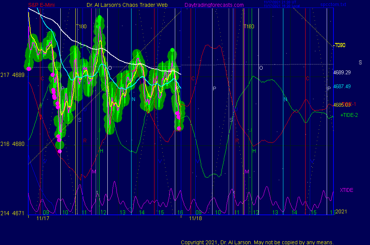Viewport: 370px width, 245px height.
Task: Select the 217 4689 price axis label
Action: click(12, 75)
